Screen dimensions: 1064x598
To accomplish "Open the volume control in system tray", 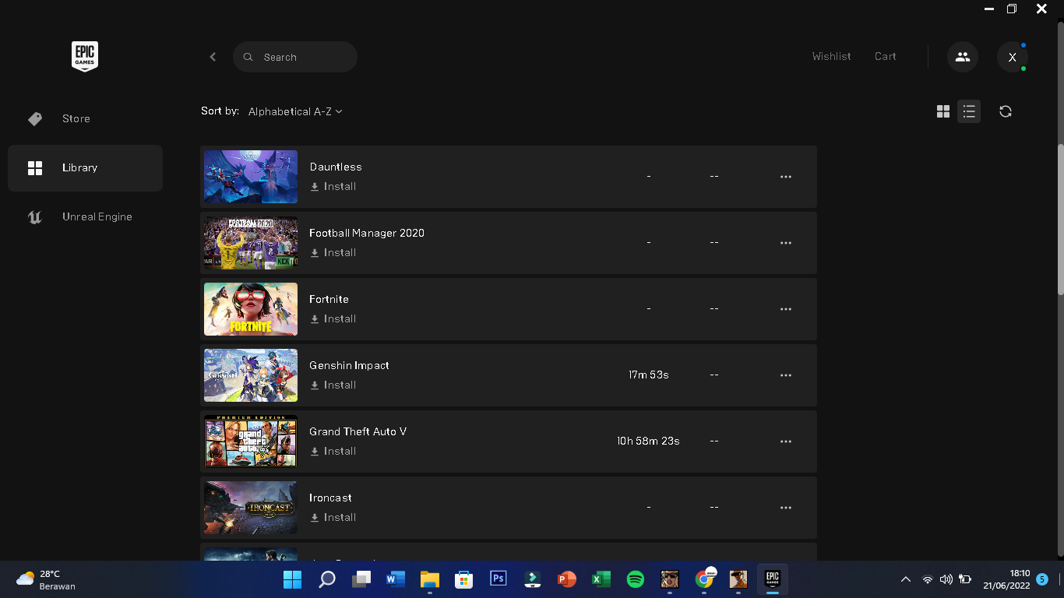I will tap(946, 579).
